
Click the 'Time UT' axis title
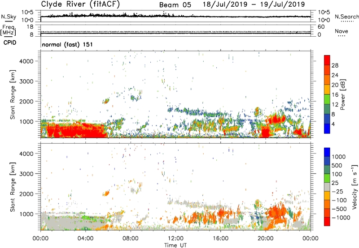tap(175, 245)
